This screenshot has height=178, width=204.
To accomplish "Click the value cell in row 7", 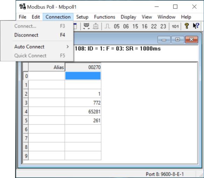I will [x=83, y=138].
